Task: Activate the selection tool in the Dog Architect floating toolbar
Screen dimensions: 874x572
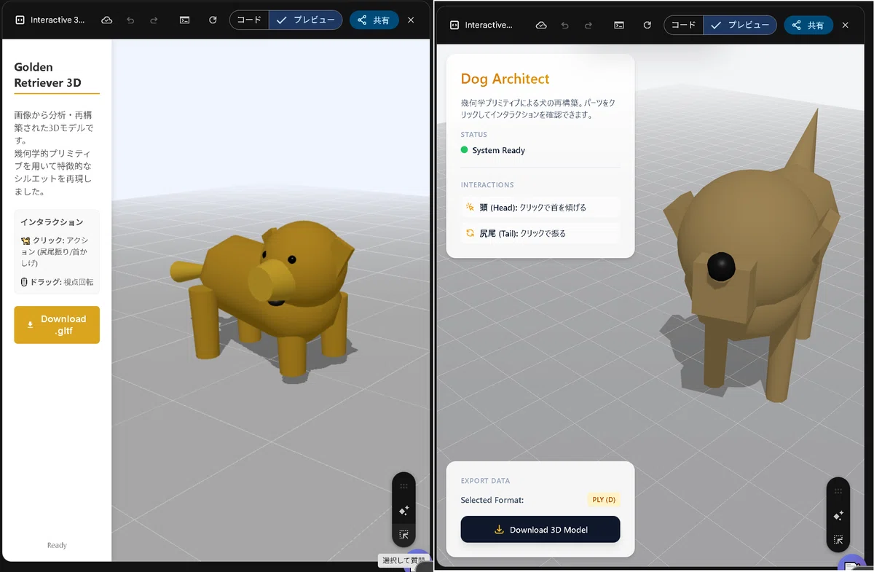Action: [838, 540]
